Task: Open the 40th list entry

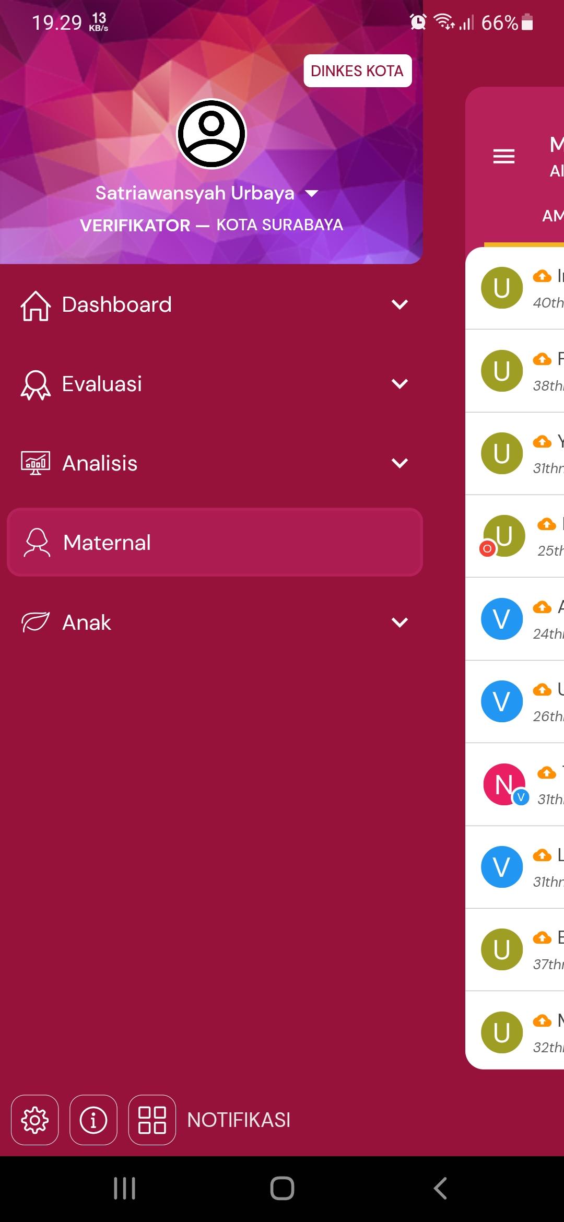Action: coord(515,288)
